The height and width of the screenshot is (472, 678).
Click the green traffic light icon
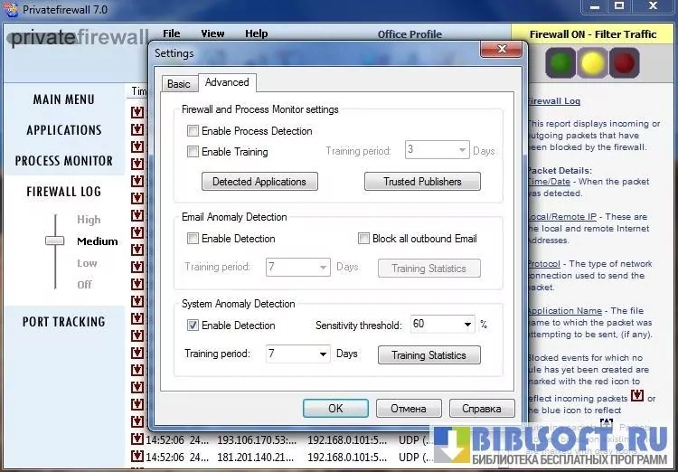coord(560,63)
